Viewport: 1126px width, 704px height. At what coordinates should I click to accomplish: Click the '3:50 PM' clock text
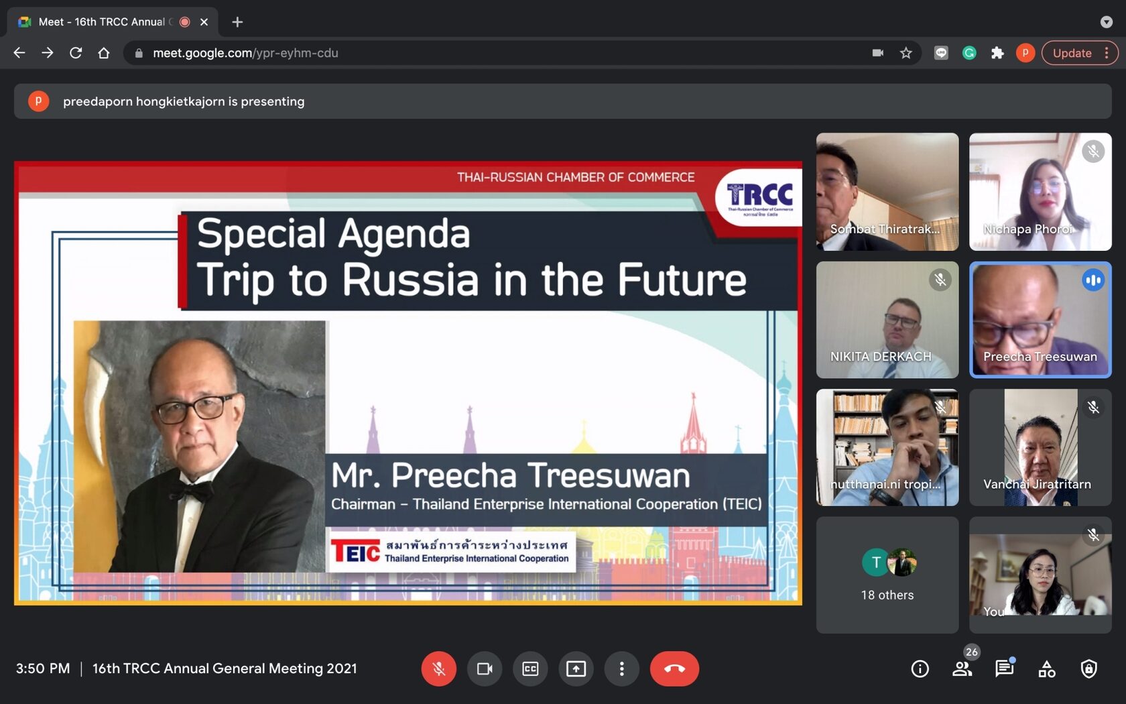point(43,668)
